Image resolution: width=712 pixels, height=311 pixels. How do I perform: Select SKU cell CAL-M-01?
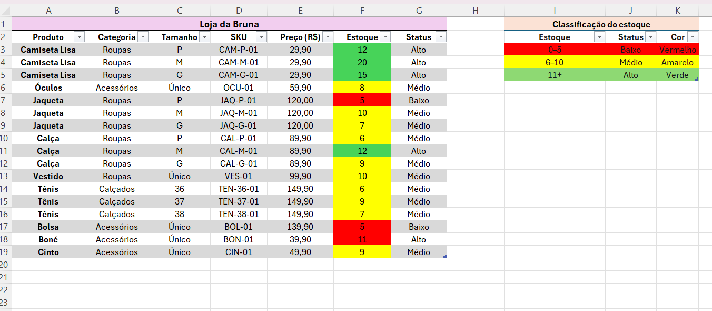click(239, 151)
